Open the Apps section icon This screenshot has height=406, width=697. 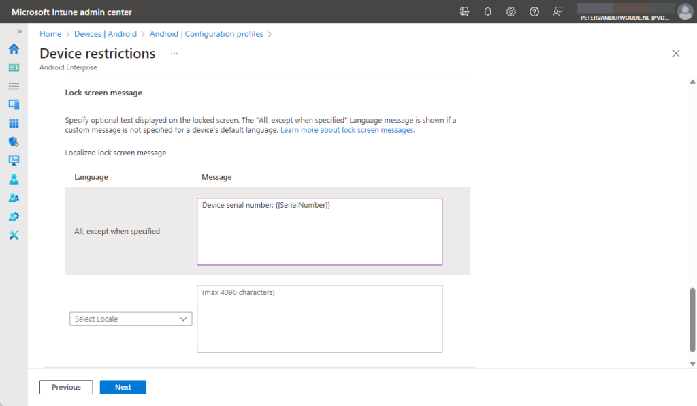(x=13, y=123)
